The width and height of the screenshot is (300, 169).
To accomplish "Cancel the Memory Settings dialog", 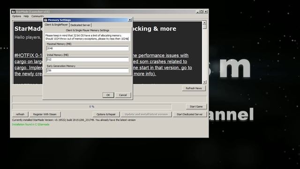I will click(123, 95).
